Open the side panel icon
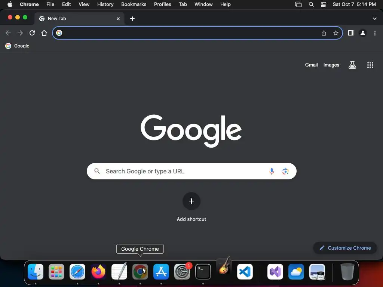Viewport: 383px width, 287px height. click(x=351, y=33)
